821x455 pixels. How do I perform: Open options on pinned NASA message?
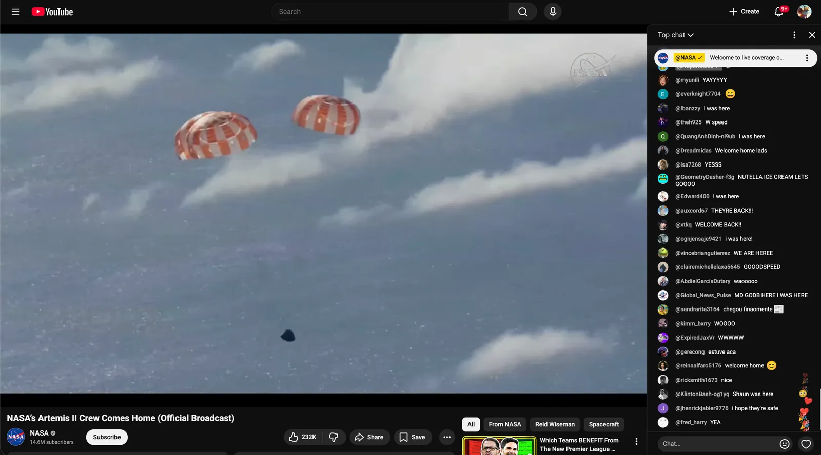coord(807,58)
